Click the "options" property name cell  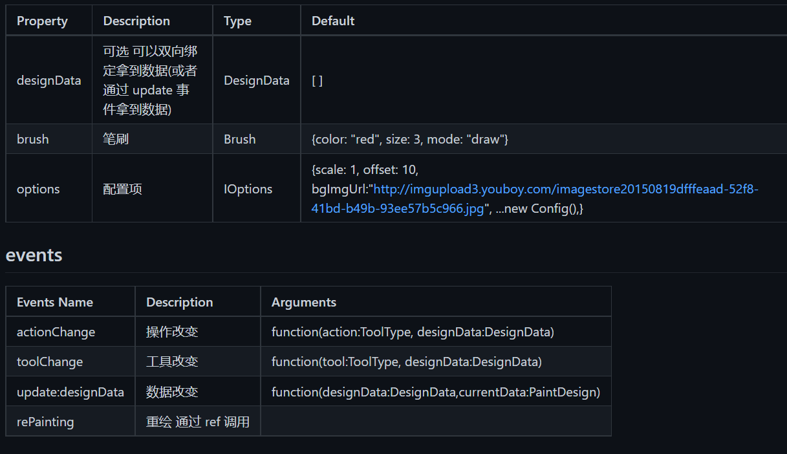click(x=38, y=189)
